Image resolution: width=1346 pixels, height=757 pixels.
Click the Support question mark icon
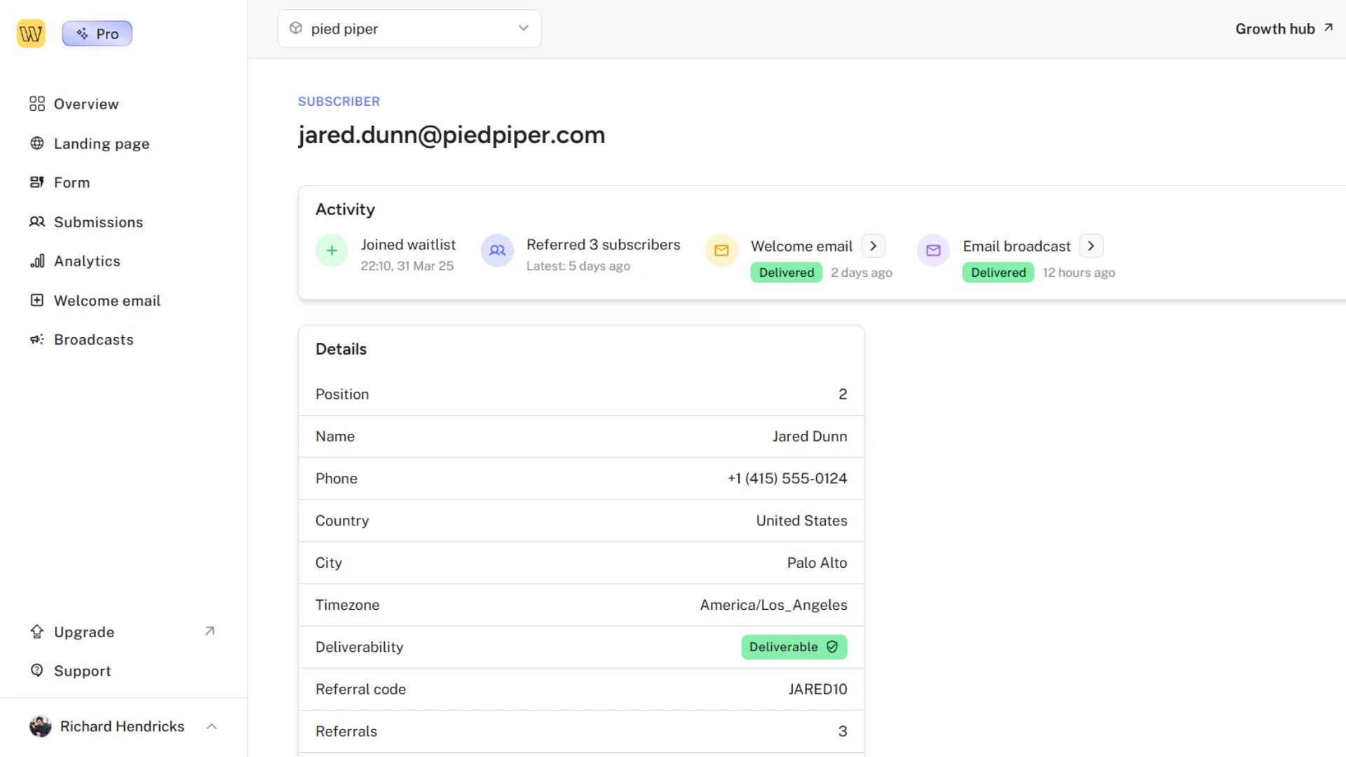coord(37,670)
